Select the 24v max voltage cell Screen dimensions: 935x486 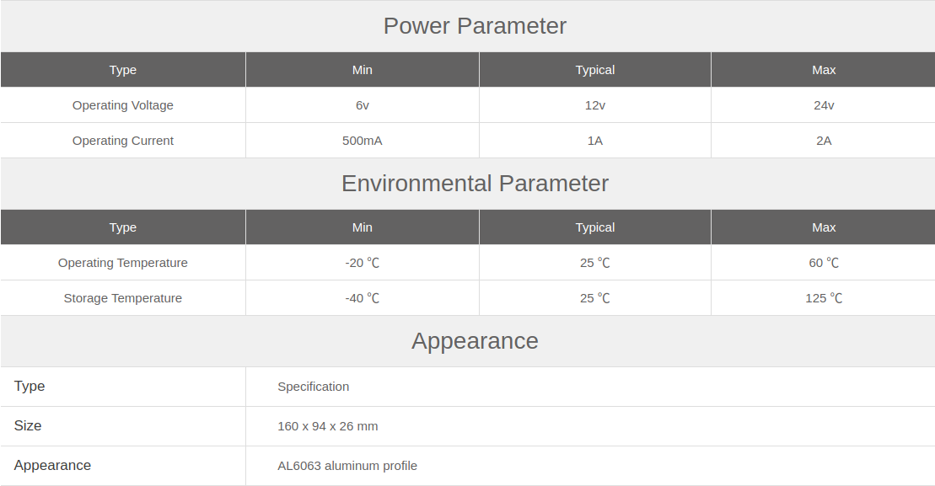[824, 105]
